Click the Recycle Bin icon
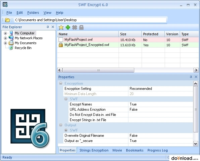200x161 pixels. [x=11, y=48]
